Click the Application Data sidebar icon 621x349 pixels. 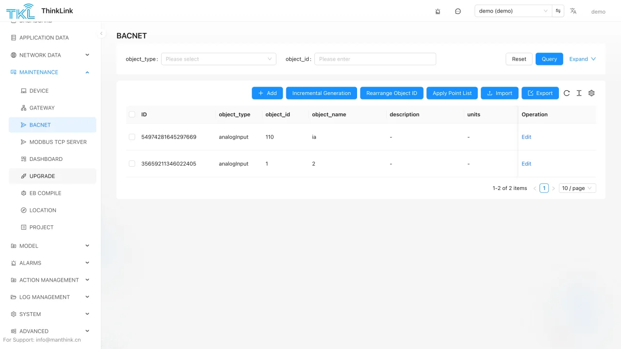tap(14, 38)
